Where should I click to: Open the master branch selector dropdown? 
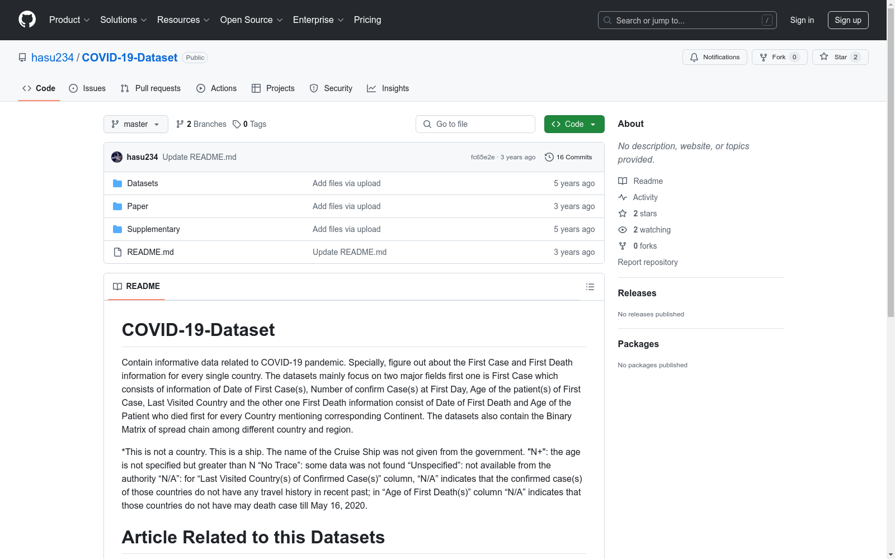pyautogui.click(x=136, y=124)
